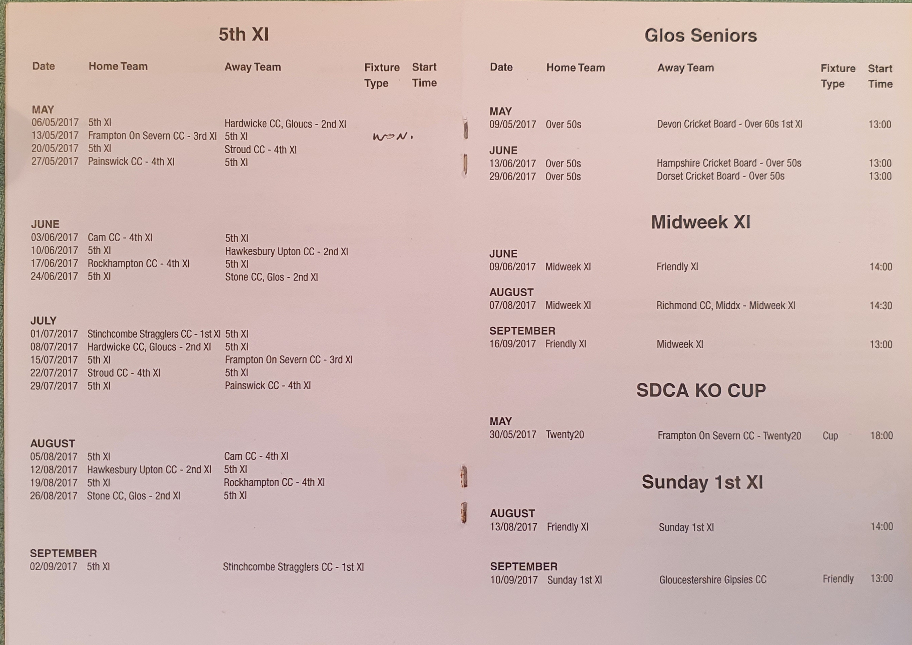912x645 pixels.
Task: Select "Gloucestershire Gipsies CC" away team
Action: [x=713, y=579]
